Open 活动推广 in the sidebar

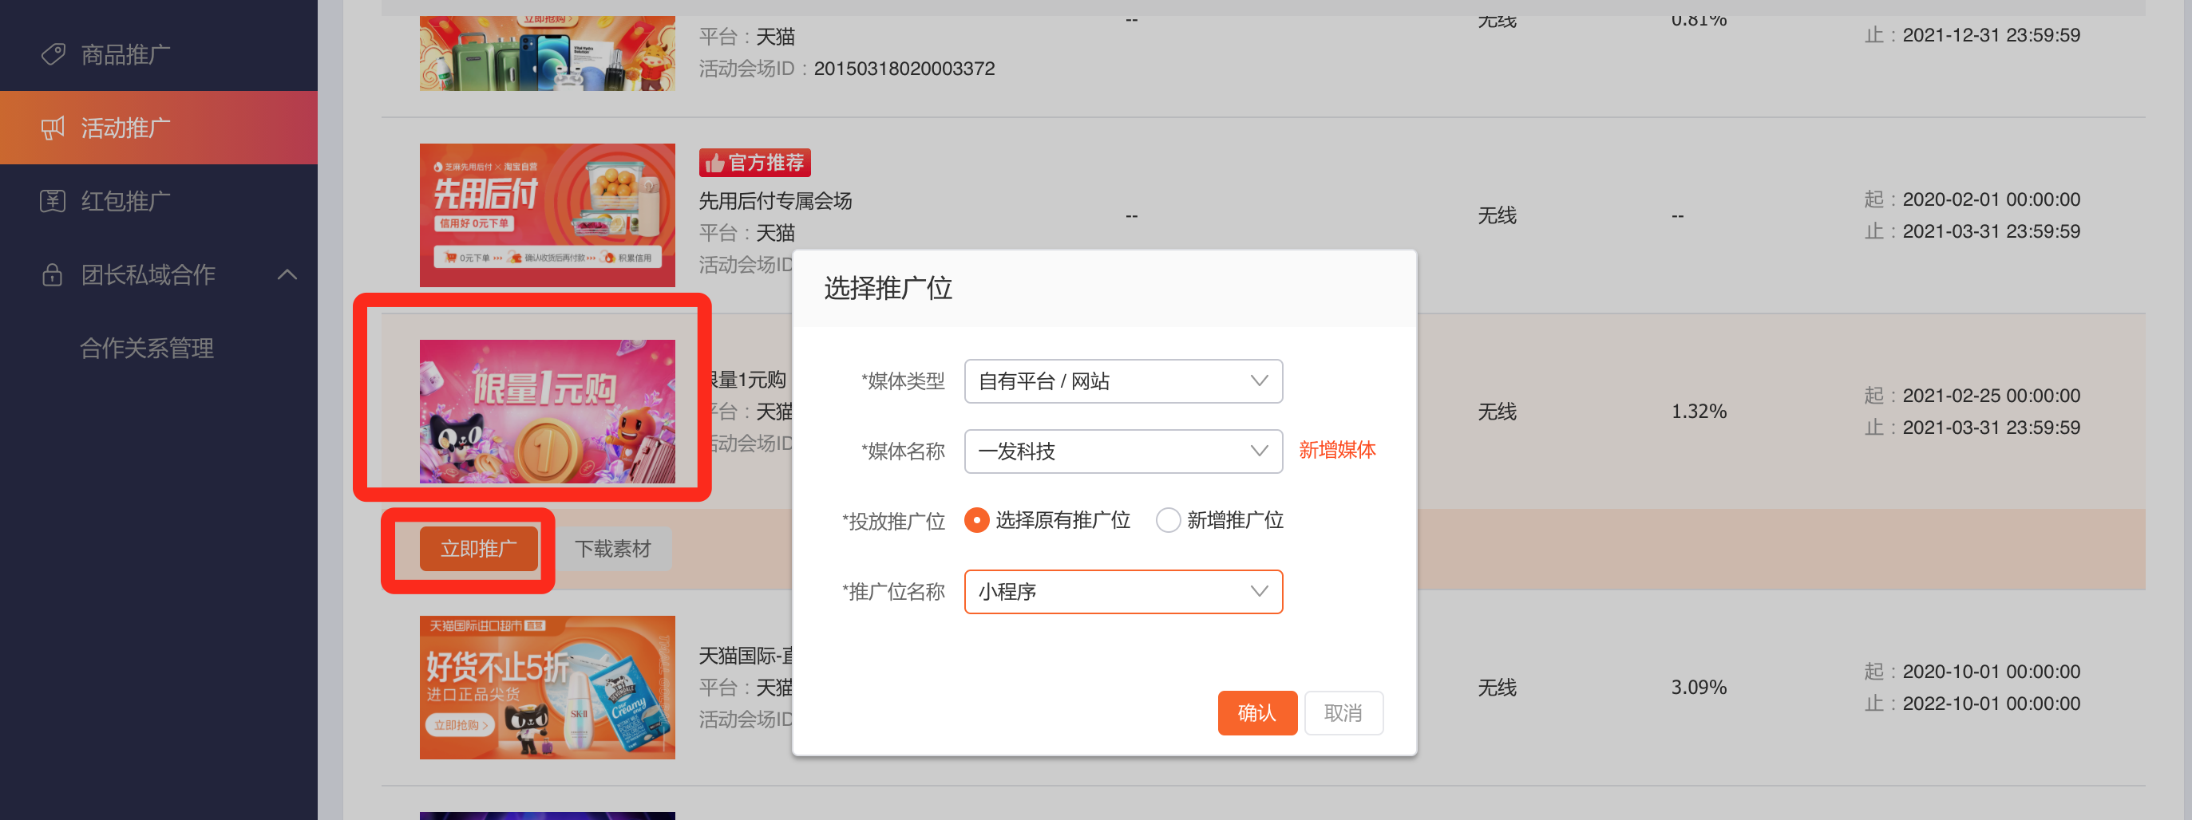tap(158, 128)
